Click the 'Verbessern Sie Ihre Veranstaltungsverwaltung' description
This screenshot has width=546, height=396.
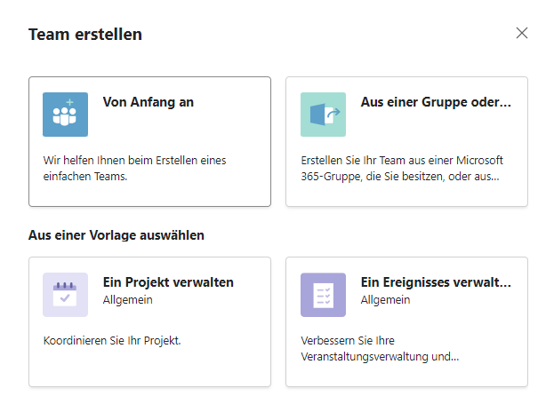(x=380, y=348)
